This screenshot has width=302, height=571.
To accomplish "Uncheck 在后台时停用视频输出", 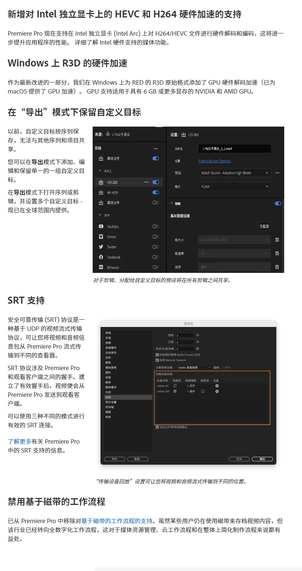I will tap(157, 427).
